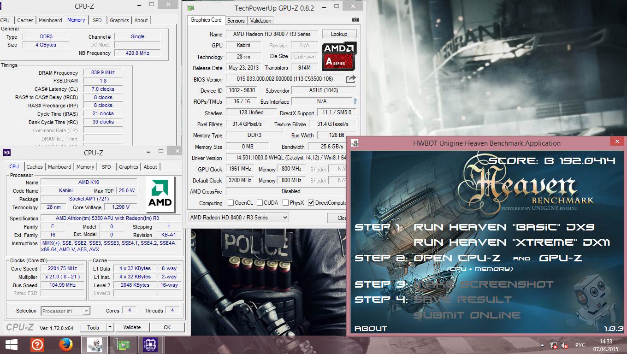
Task: Toggle the PhysX checkbox in GPU-Z
Action: tap(286, 203)
